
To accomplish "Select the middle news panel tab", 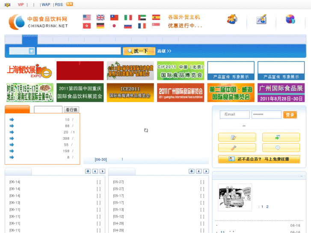I will coord(122,171).
